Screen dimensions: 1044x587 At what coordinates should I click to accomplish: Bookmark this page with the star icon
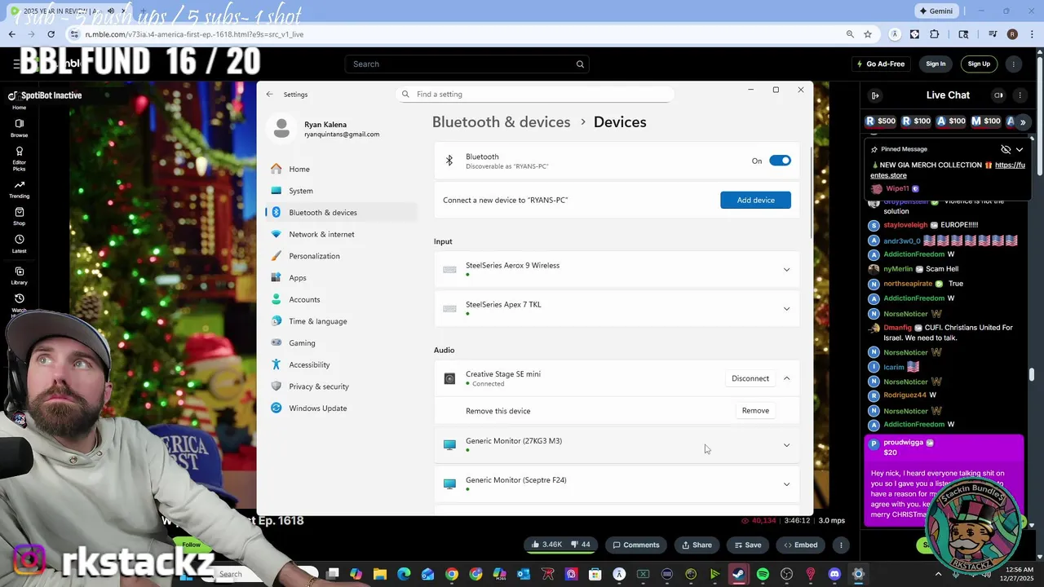coord(868,34)
